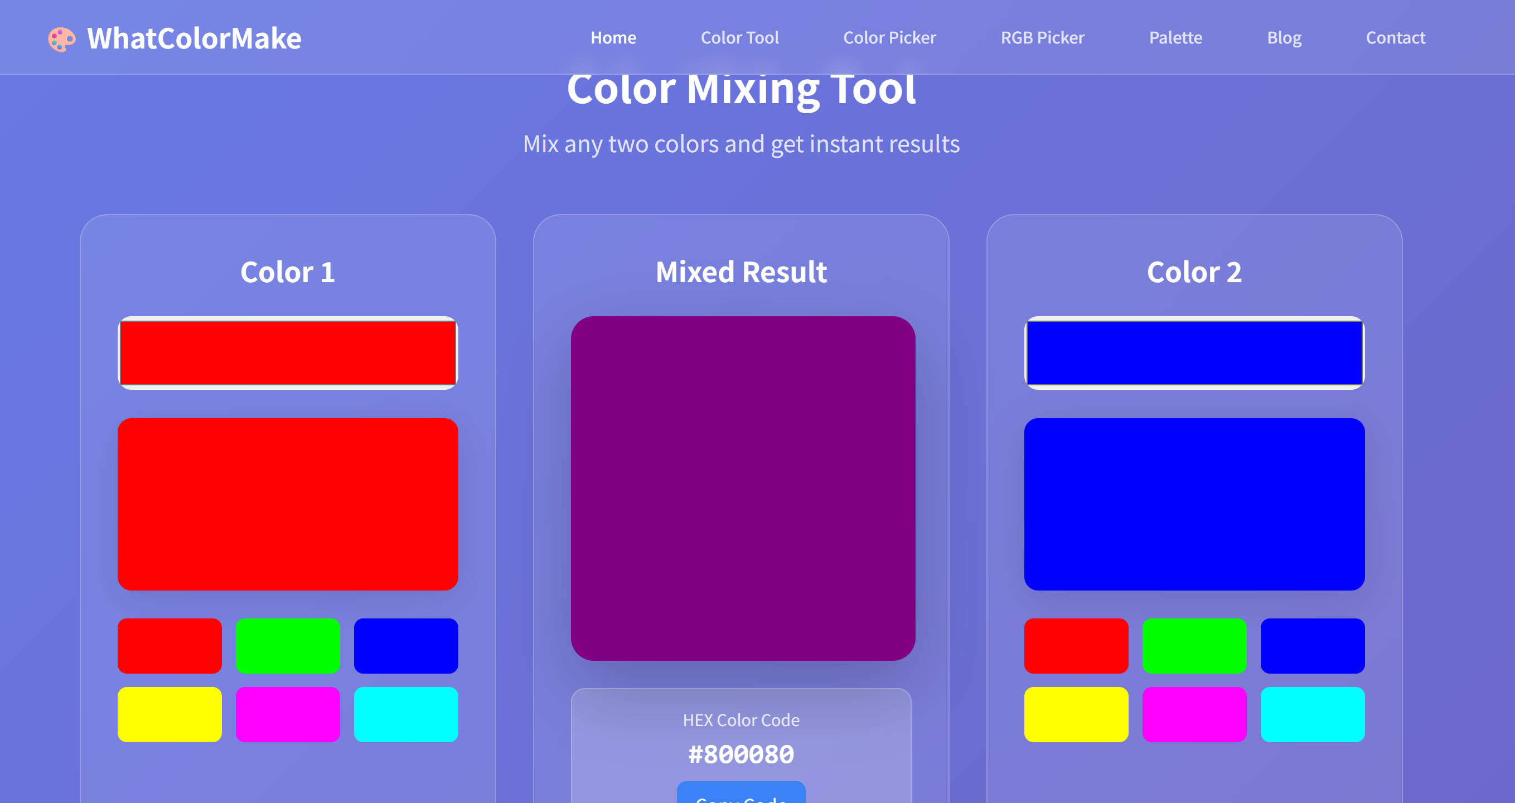Screen dimensions: 1515x803
Task: Choose red preset swatch in Color 2
Action: pos(1076,645)
